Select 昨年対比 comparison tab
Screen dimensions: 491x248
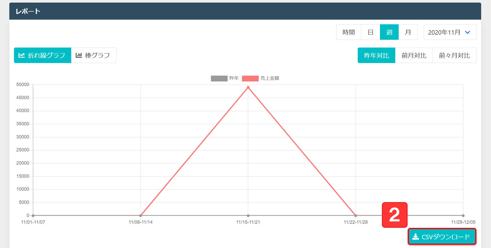point(376,55)
